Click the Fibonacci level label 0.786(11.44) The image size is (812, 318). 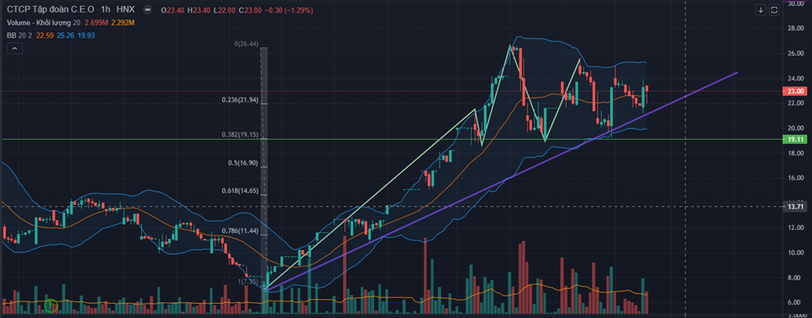click(240, 231)
